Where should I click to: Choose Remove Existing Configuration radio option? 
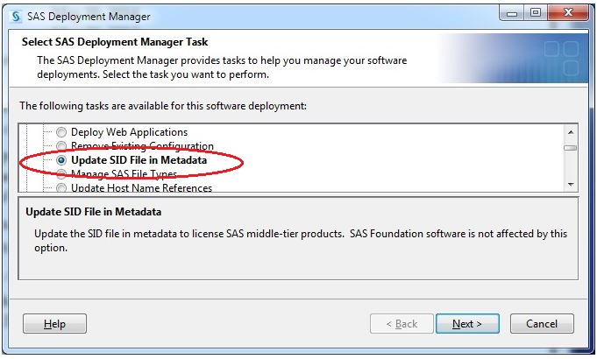[x=61, y=145]
